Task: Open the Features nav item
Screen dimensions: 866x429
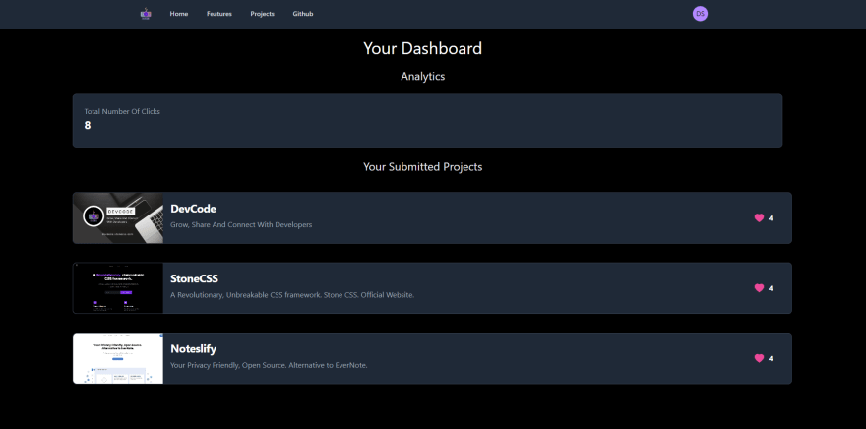Action: pyautogui.click(x=219, y=14)
